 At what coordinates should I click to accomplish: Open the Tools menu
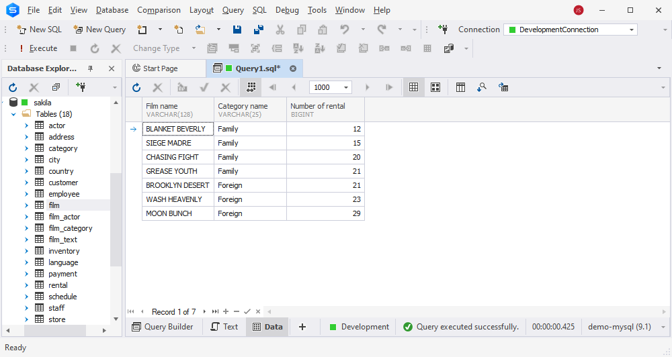317,10
